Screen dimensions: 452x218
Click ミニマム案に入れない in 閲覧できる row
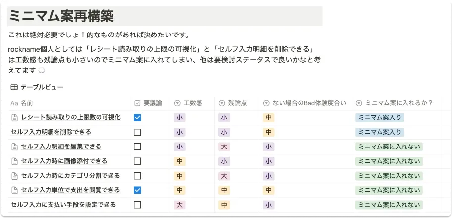coord(389,190)
